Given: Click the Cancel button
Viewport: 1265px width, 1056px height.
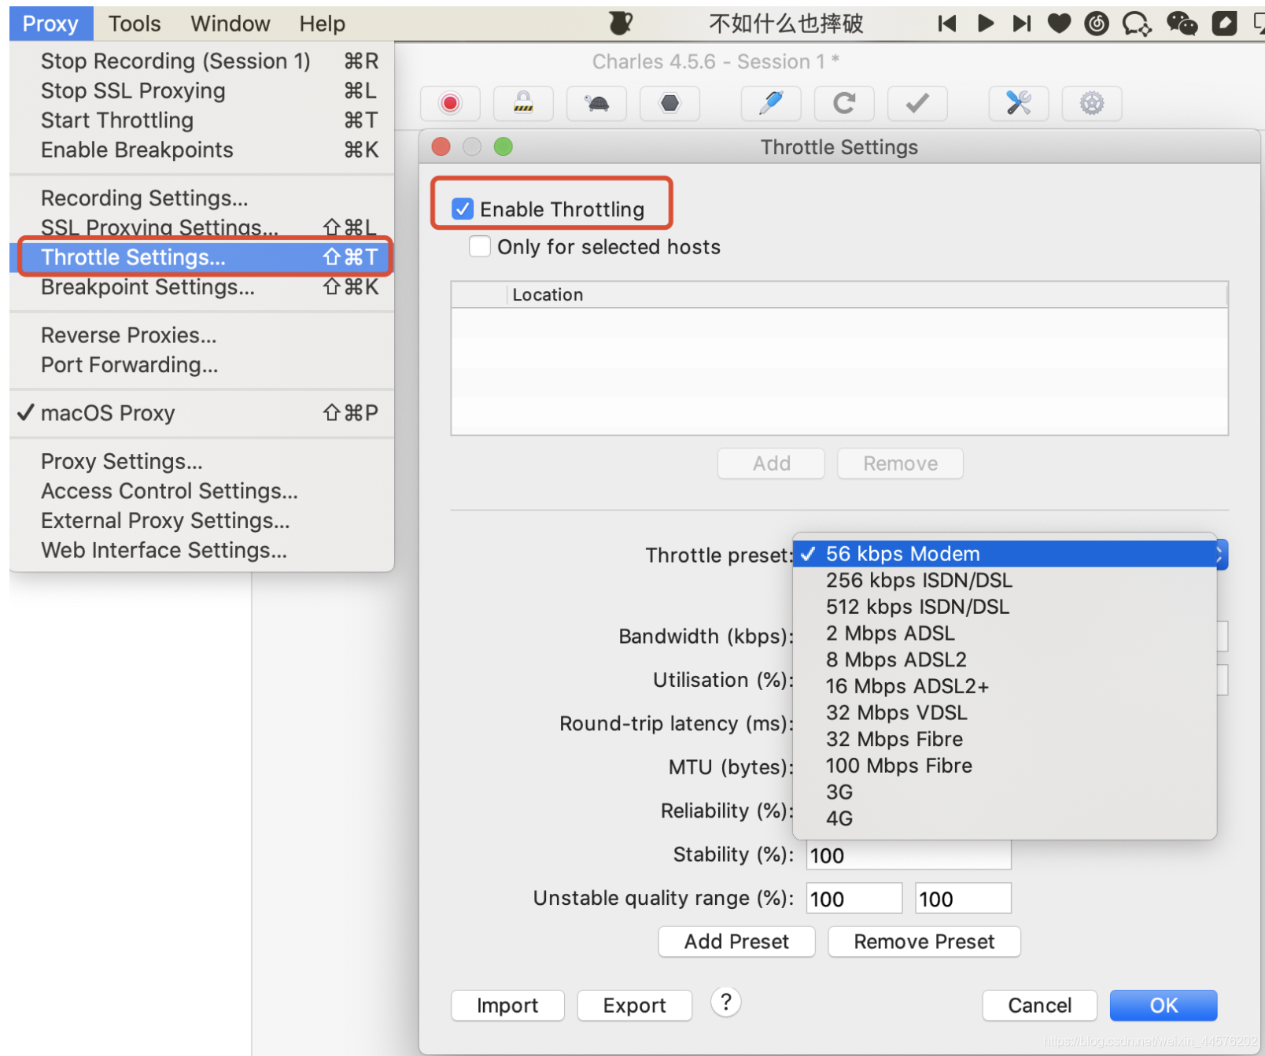Looking at the screenshot, I should (1039, 1006).
